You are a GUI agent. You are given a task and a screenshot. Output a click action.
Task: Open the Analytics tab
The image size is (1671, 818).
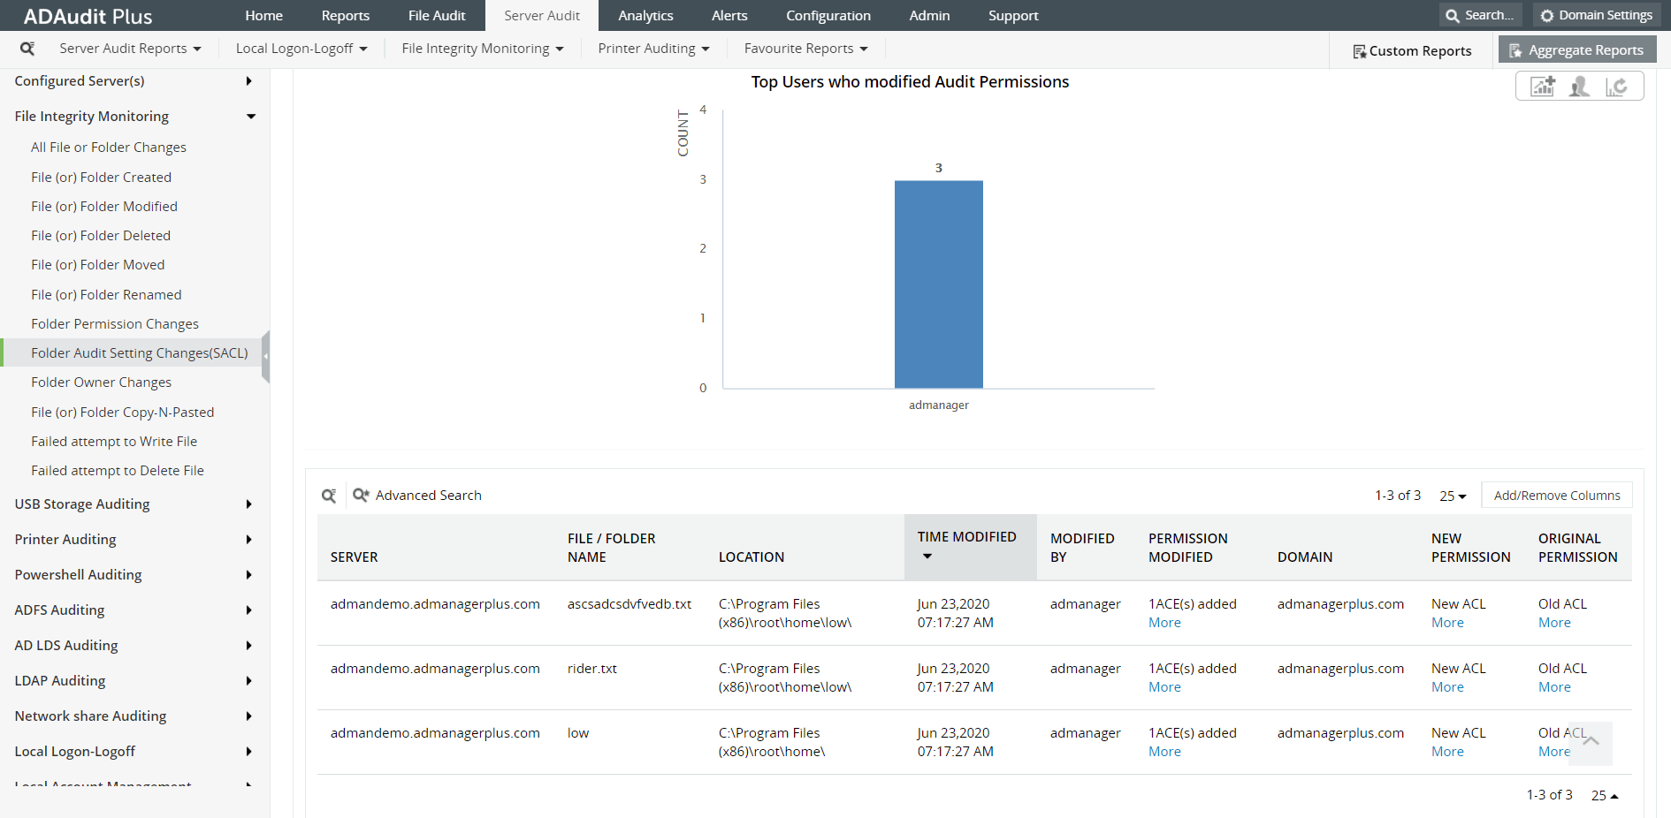(645, 16)
